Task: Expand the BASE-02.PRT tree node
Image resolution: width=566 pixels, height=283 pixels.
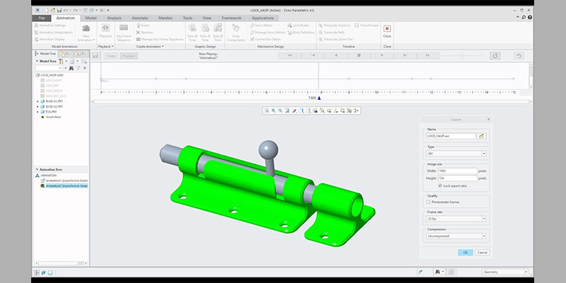Action: 37,107
